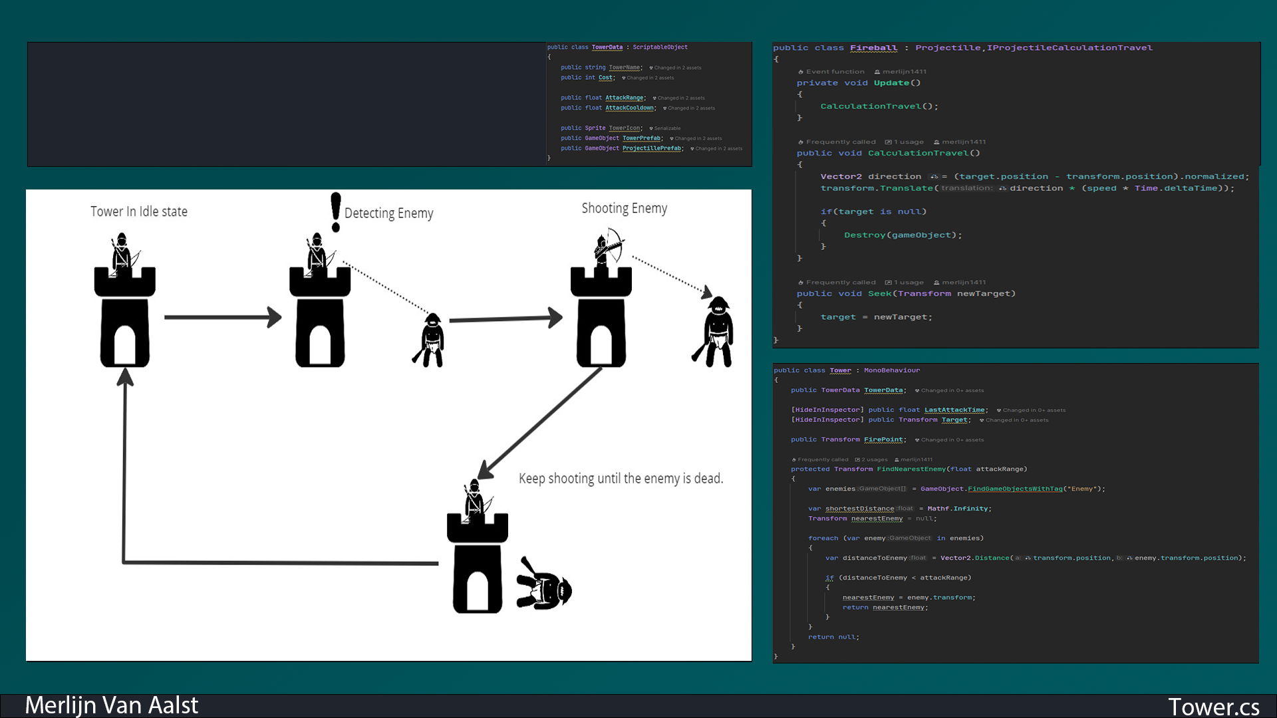
Task: Click the Merlijn Van Aalst author name
Action: pos(111,705)
